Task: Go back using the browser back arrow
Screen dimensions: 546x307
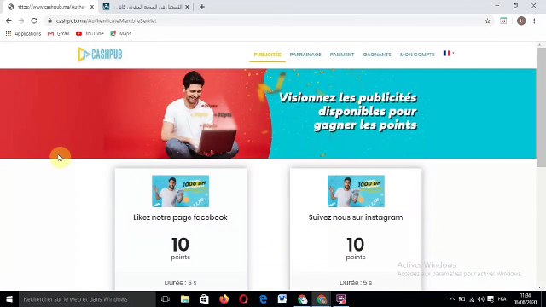Action: (x=9, y=20)
